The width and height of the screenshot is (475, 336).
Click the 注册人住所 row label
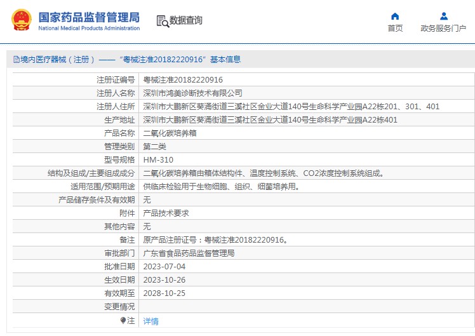click(116, 106)
